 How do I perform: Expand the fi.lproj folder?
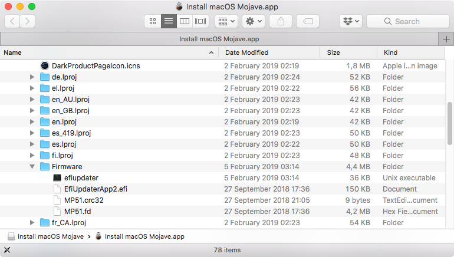32,156
